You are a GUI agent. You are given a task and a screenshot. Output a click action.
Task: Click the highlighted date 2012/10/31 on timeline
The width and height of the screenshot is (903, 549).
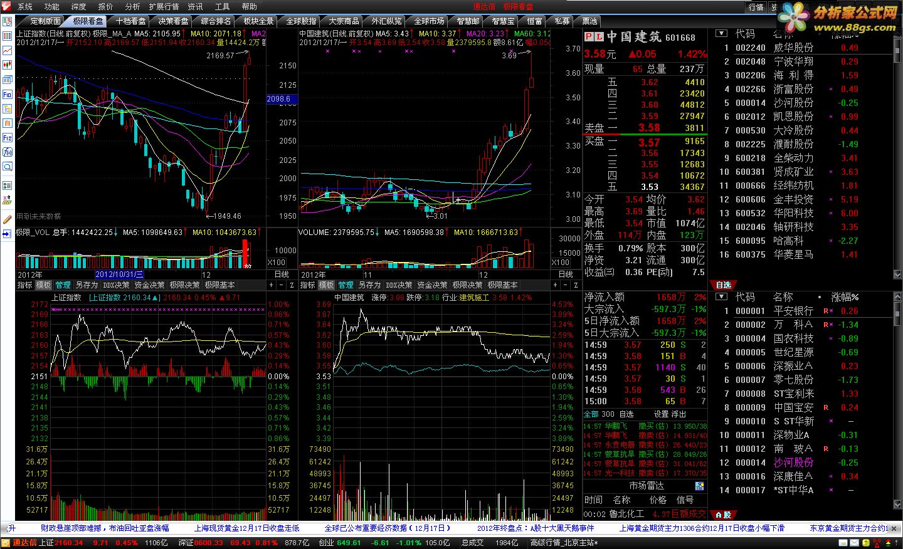click(119, 274)
